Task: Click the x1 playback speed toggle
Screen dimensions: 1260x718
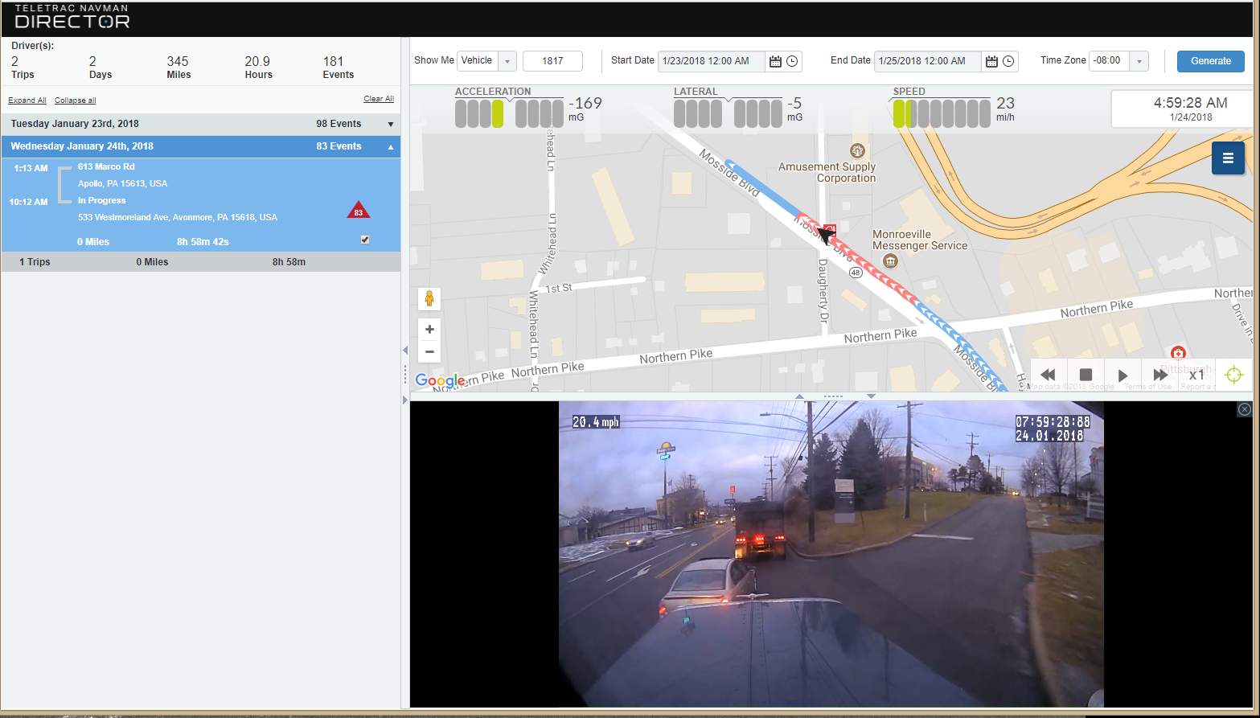Action: point(1197,375)
